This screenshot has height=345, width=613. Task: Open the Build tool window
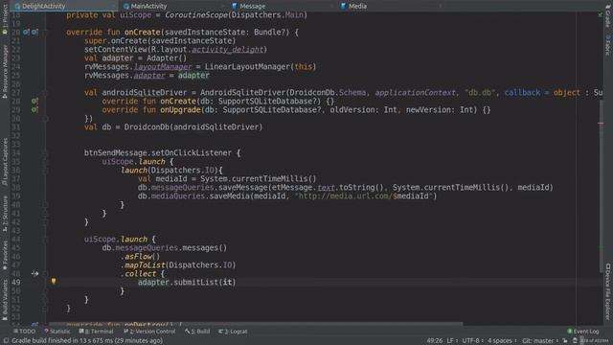(197, 332)
